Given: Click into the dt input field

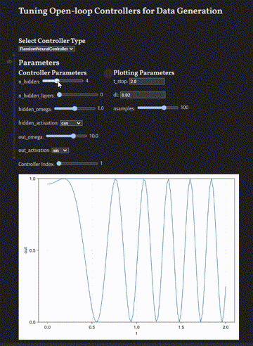Looking at the screenshot, I should [x=143, y=95].
